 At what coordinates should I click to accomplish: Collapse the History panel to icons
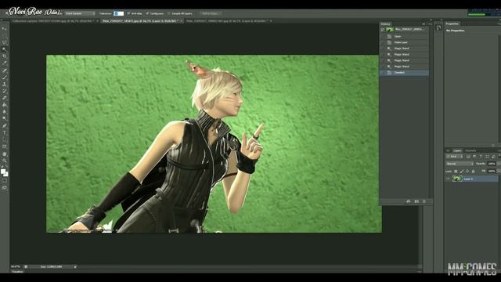click(424, 24)
